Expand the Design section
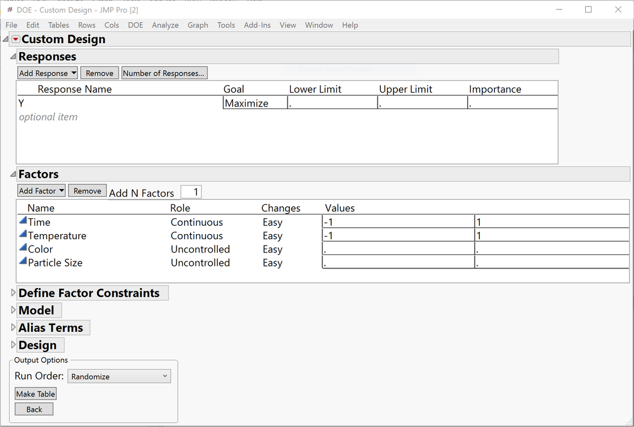This screenshot has height=427, width=634. click(x=13, y=345)
